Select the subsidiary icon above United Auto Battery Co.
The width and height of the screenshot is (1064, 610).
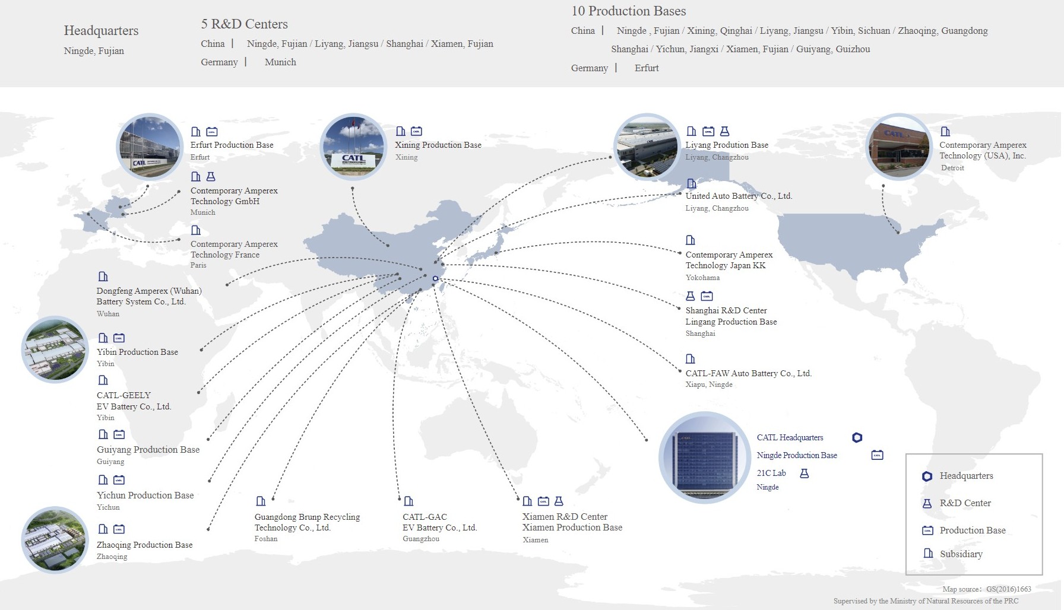[x=691, y=184]
